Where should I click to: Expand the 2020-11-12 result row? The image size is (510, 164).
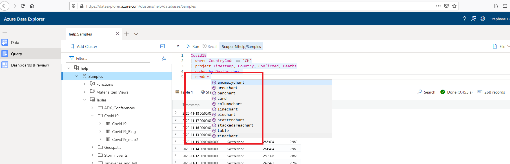click(x=176, y=155)
